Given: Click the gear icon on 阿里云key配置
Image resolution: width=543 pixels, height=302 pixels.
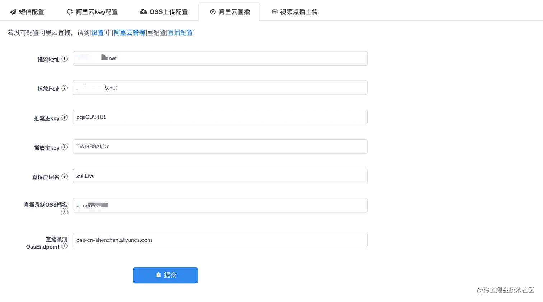Looking at the screenshot, I should point(70,12).
